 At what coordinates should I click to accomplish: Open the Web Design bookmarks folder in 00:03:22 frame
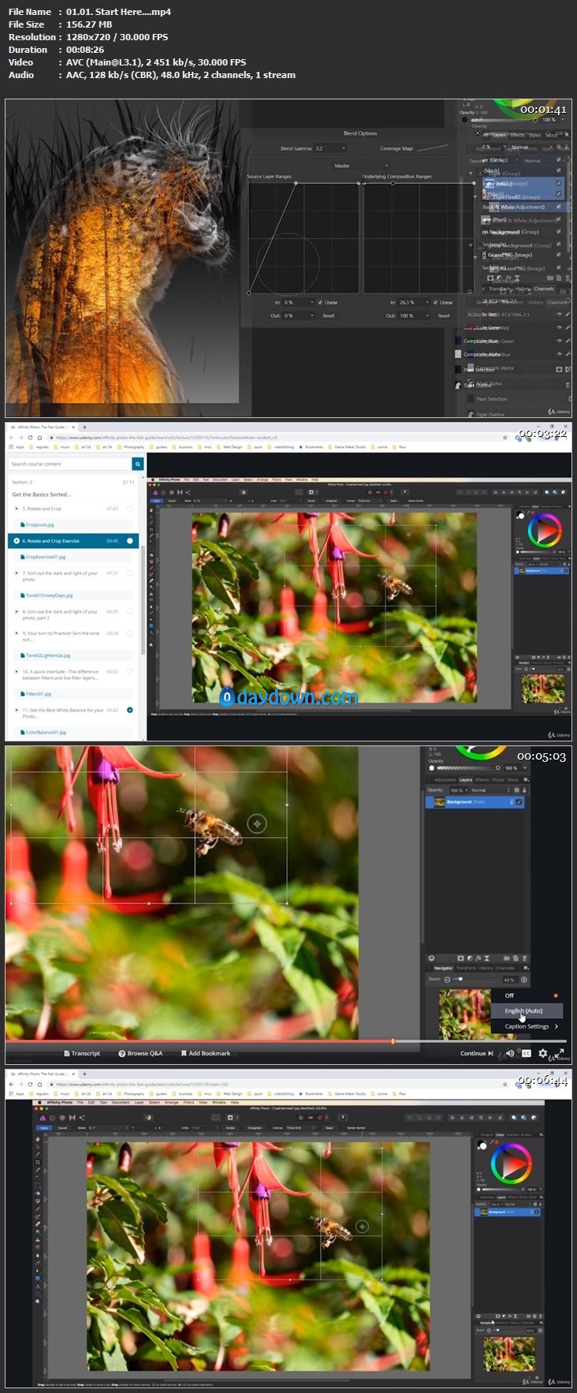click(229, 446)
